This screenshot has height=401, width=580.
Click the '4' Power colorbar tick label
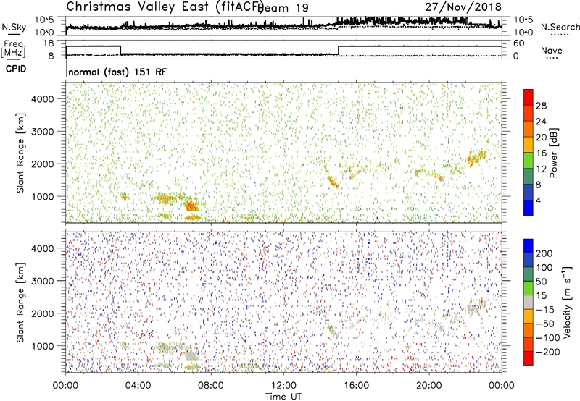[538, 200]
